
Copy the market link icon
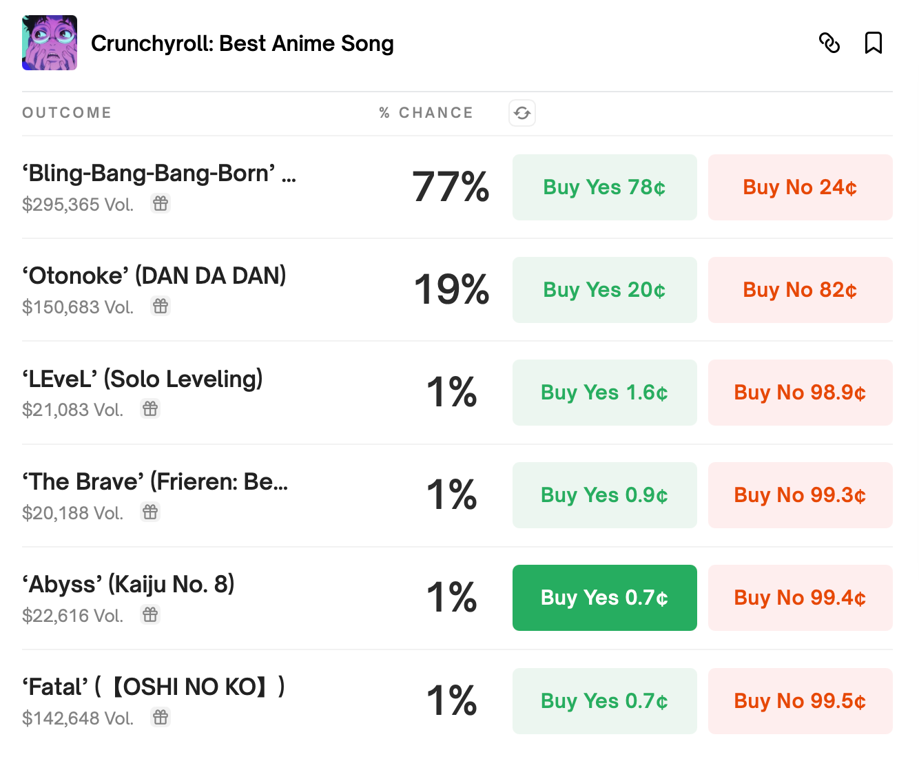[829, 43]
